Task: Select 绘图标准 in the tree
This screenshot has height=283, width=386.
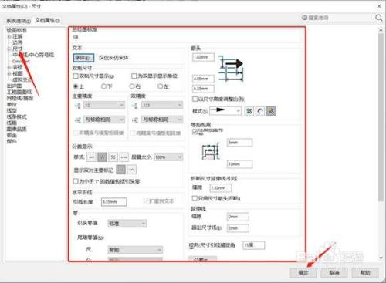Action: pos(17,30)
